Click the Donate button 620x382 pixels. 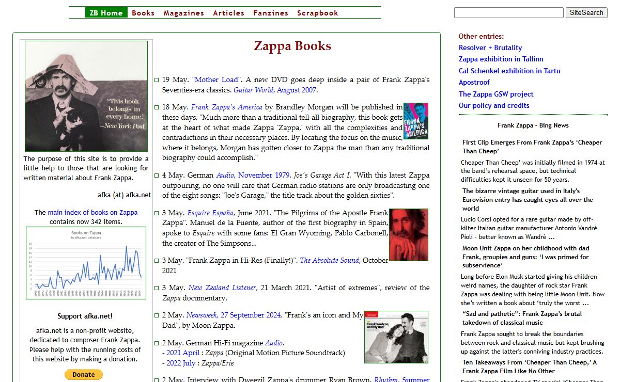pos(84,375)
